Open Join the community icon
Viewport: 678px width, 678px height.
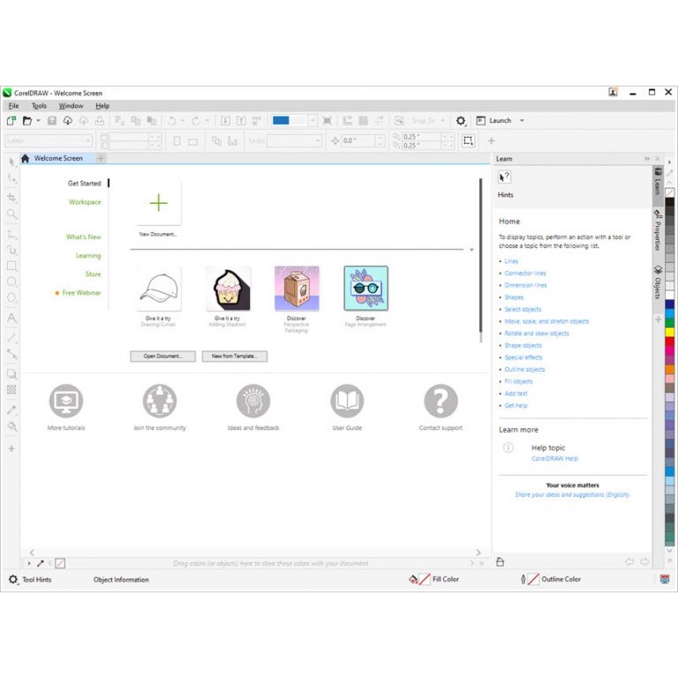click(x=160, y=402)
